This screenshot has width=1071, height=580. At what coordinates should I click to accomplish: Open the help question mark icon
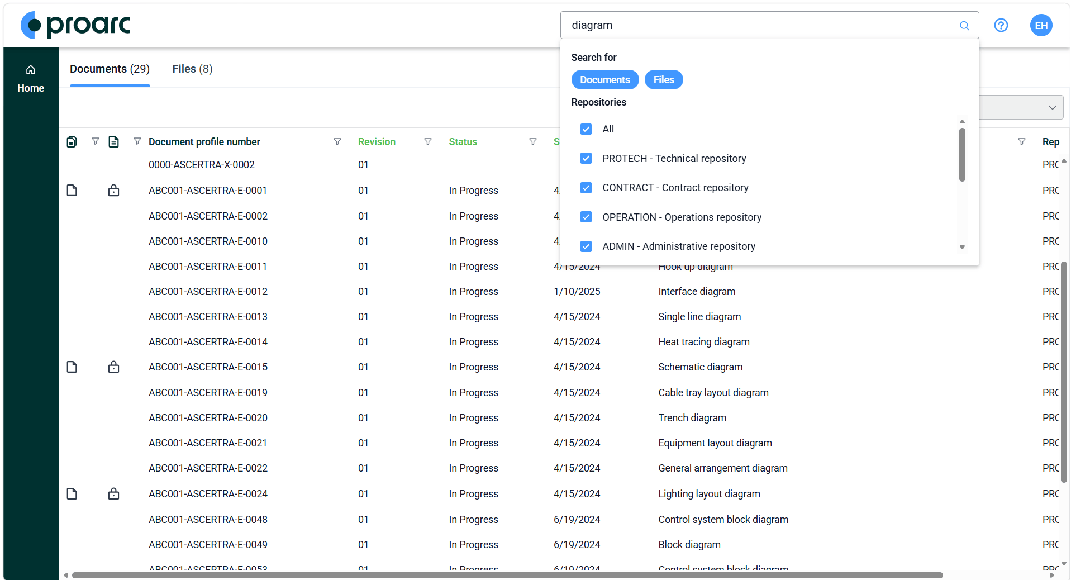(1001, 25)
